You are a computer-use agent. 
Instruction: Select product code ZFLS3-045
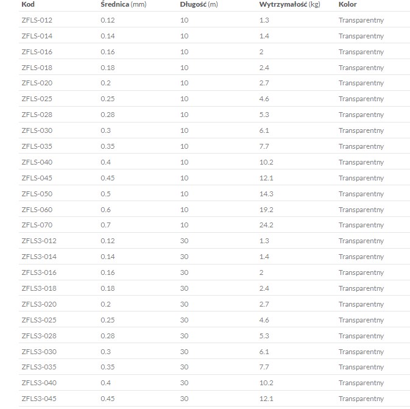click(x=39, y=399)
